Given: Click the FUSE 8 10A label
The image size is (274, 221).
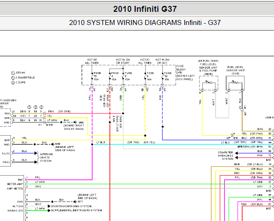Looking at the screenshot, I should pyautogui.click(x=150, y=76).
